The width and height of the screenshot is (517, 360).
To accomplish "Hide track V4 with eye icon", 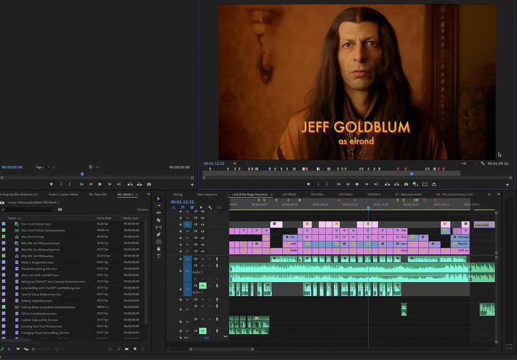I will tap(203, 231).
